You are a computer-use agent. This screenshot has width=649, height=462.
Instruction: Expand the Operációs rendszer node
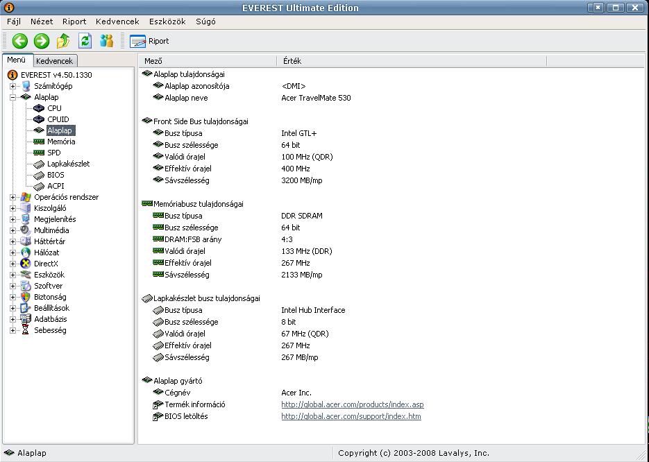pos(12,197)
